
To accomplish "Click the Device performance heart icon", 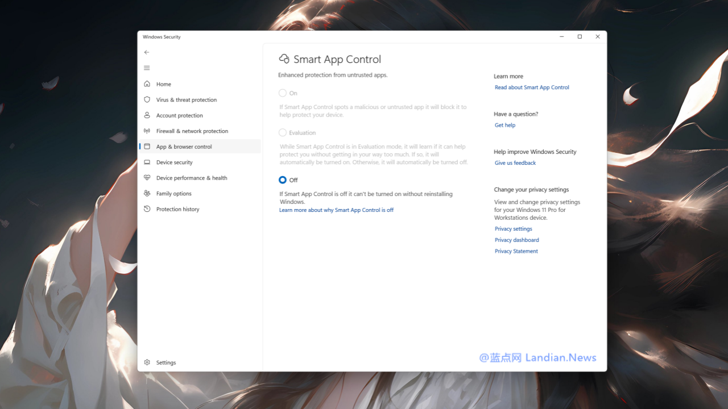I will point(147,178).
